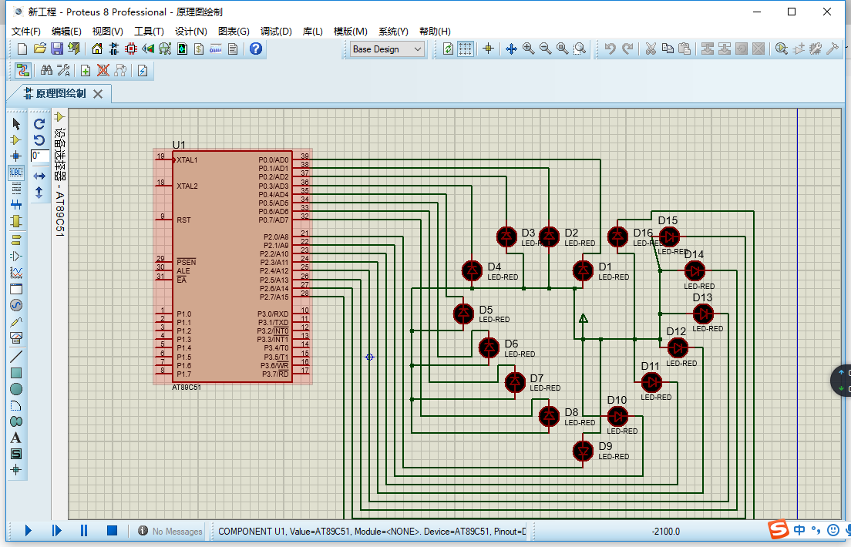Redo the last undone action
Viewport: 851px width, 547px height.
627,49
